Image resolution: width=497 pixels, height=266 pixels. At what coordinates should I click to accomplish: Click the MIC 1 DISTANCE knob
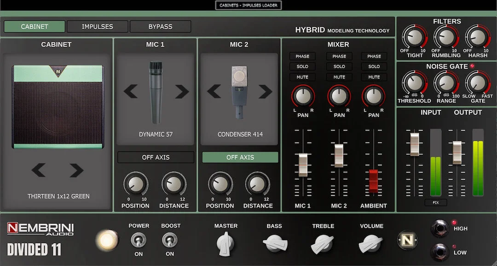[x=173, y=184]
